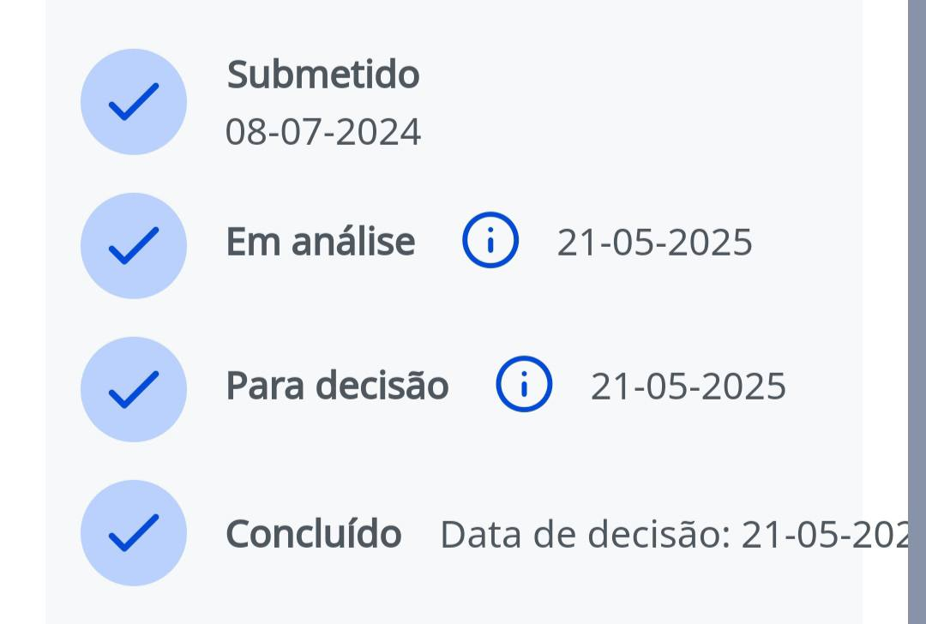Click the date next to Em análise
Viewport: 926px width, 624px height.
[655, 243]
